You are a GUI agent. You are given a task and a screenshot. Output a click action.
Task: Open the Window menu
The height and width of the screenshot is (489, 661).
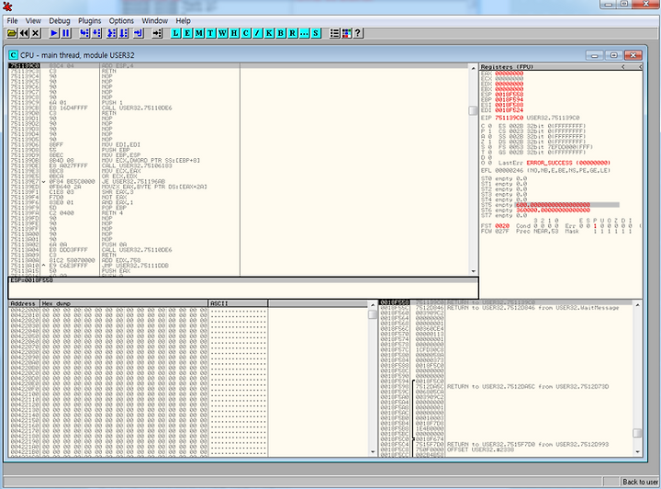(x=155, y=20)
